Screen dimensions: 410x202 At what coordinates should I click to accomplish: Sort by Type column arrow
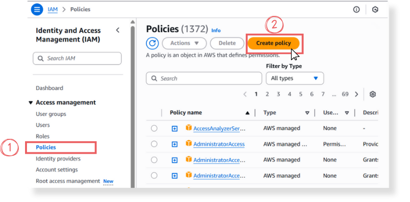(x=307, y=113)
